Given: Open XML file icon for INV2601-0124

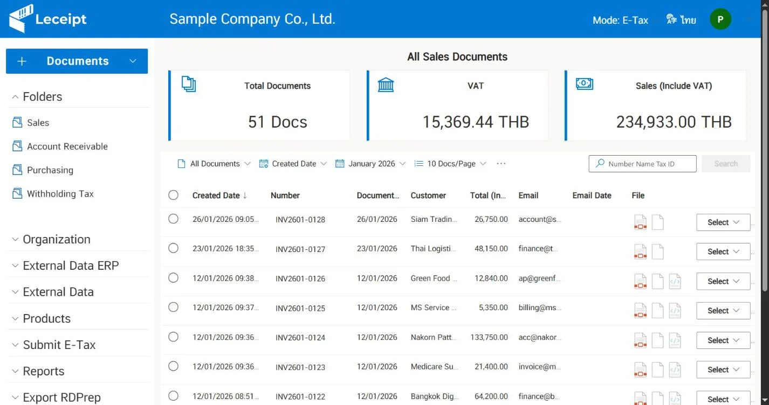Looking at the screenshot, I should (675, 340).
